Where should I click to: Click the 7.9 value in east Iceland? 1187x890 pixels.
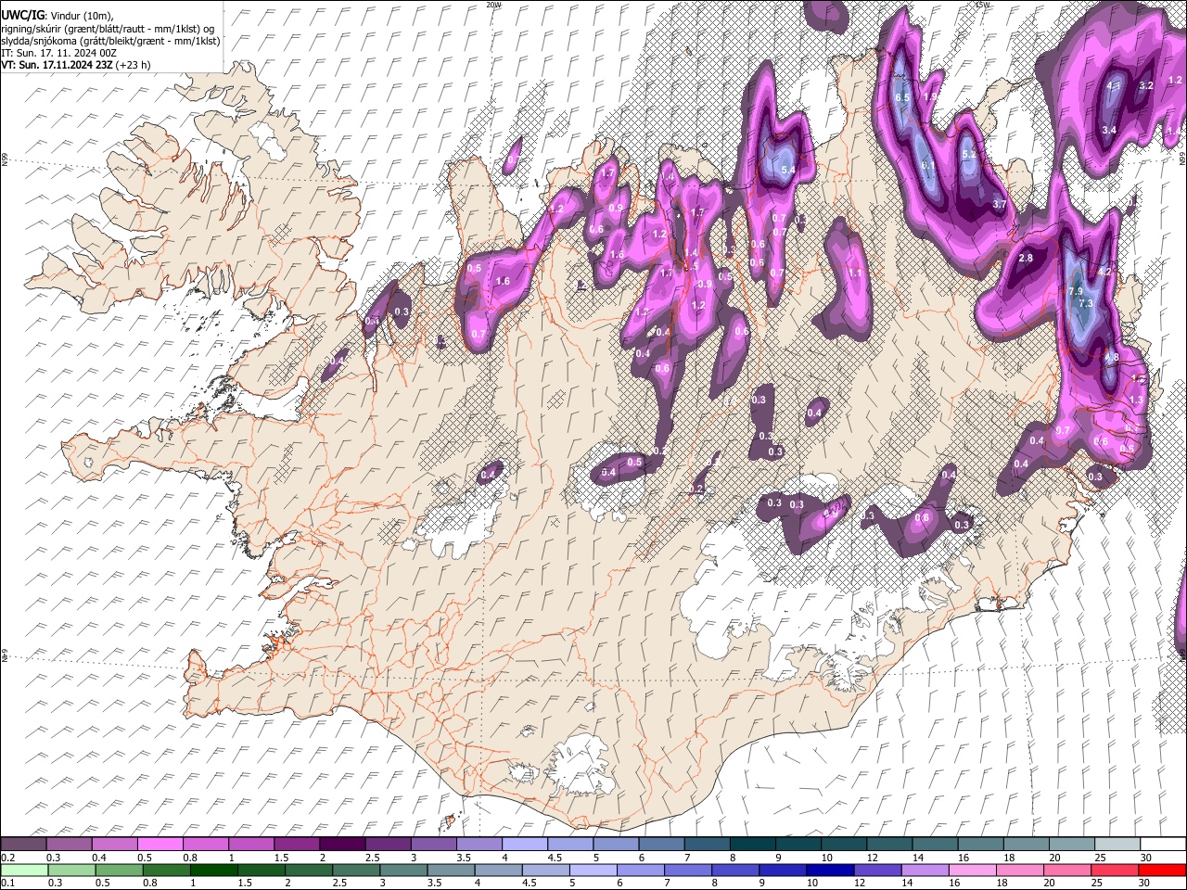point(1076,292)
